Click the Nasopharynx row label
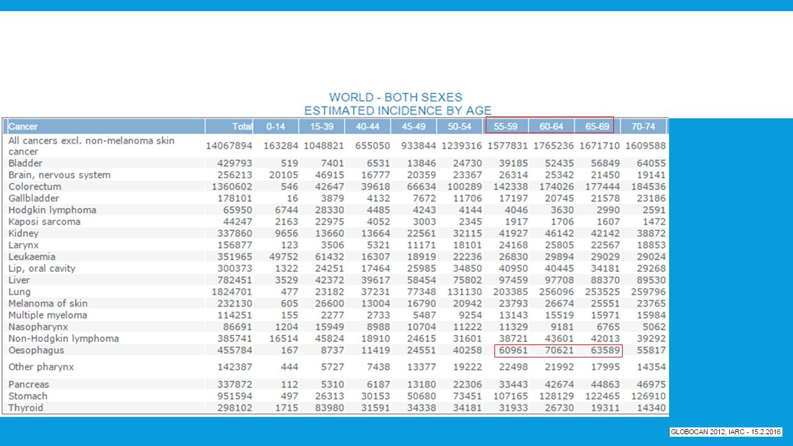The height and width of the screenshot is (446, 793). tap(38, 326)
